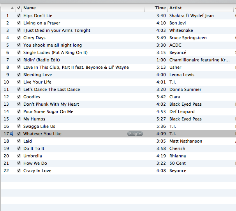
Task: Toggle the checkbox for Whatever You Like
Action: (x=19, y=134)
